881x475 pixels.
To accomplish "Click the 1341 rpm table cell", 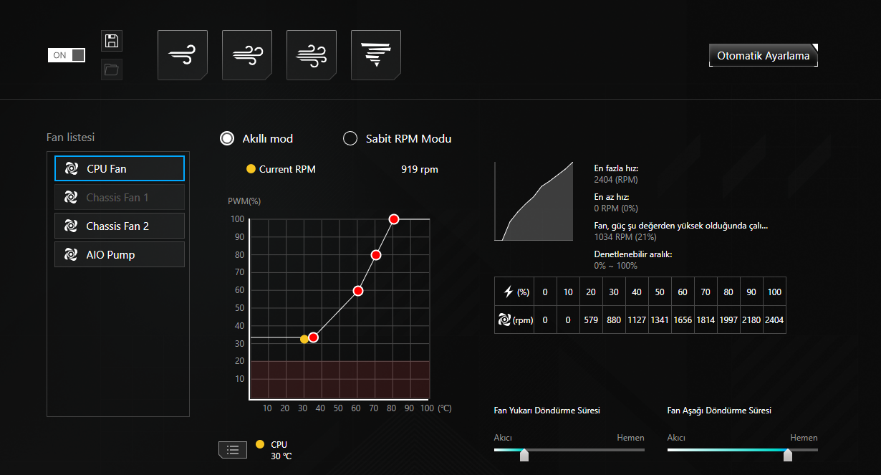I will pos(660,320).
